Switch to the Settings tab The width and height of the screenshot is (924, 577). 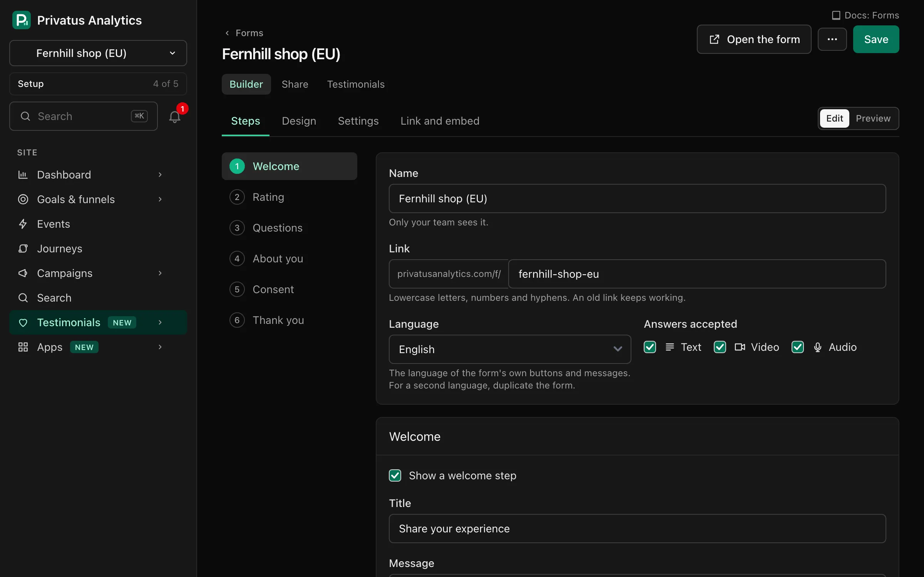[358, 121]
